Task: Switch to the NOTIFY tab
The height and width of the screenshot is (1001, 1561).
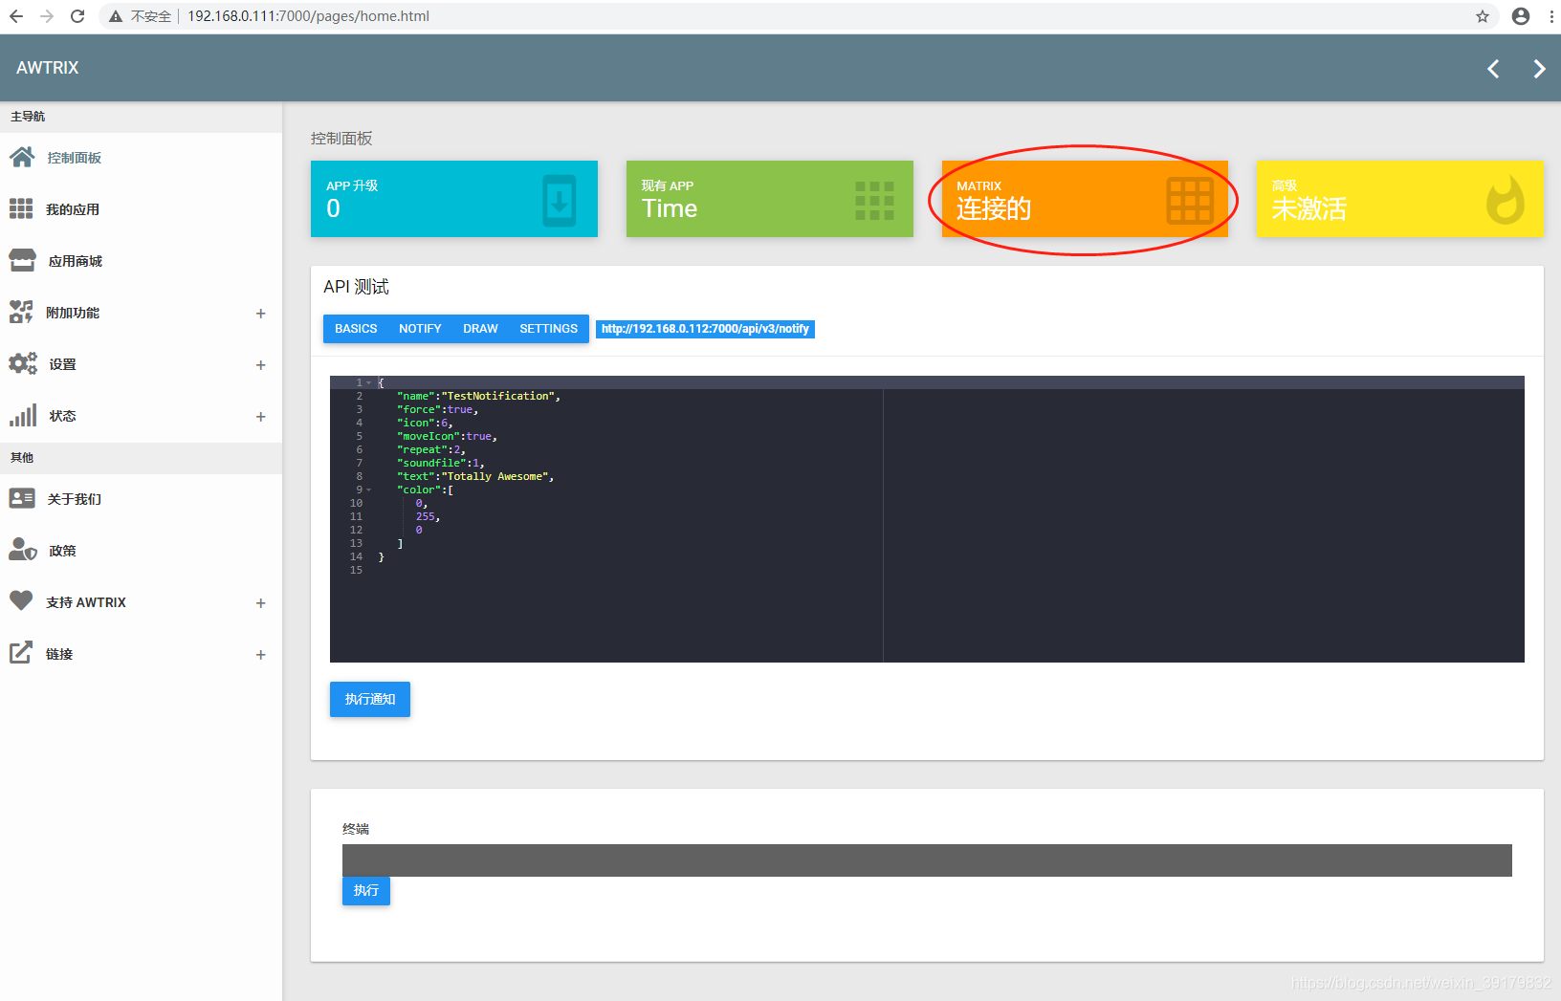Action: (x=420, y=328)
